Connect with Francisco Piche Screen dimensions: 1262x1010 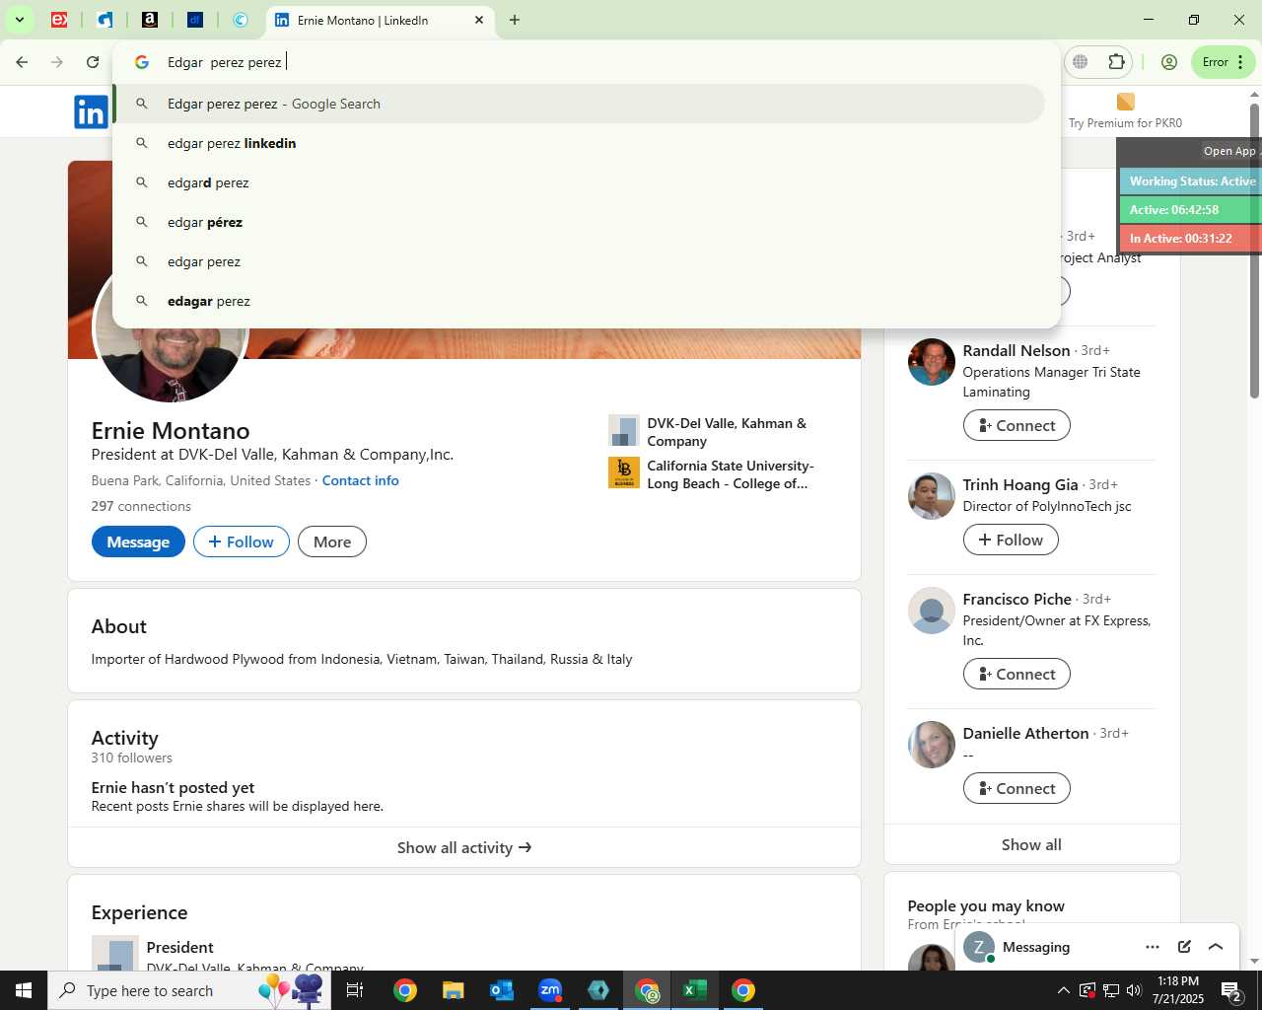(1017, 674)
